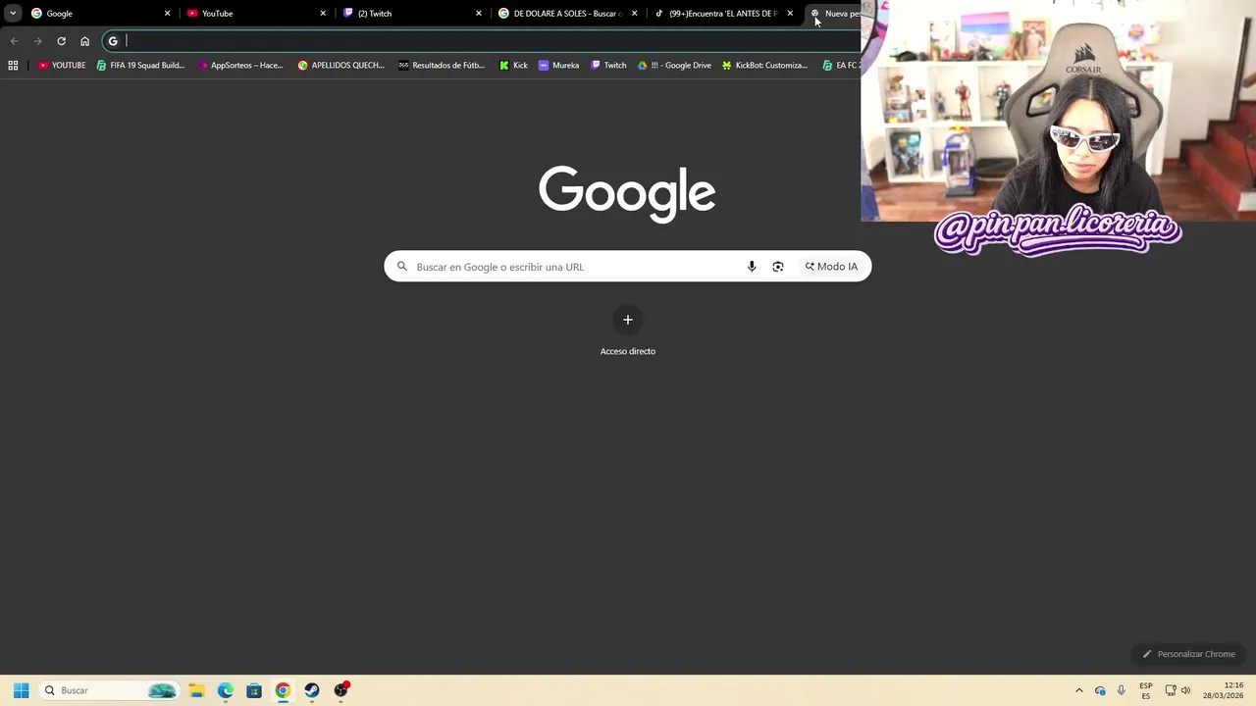Image resolution: width=1256 pixels, height=706 pixels.
Task: Reload the current page
Action: (61, 41)
